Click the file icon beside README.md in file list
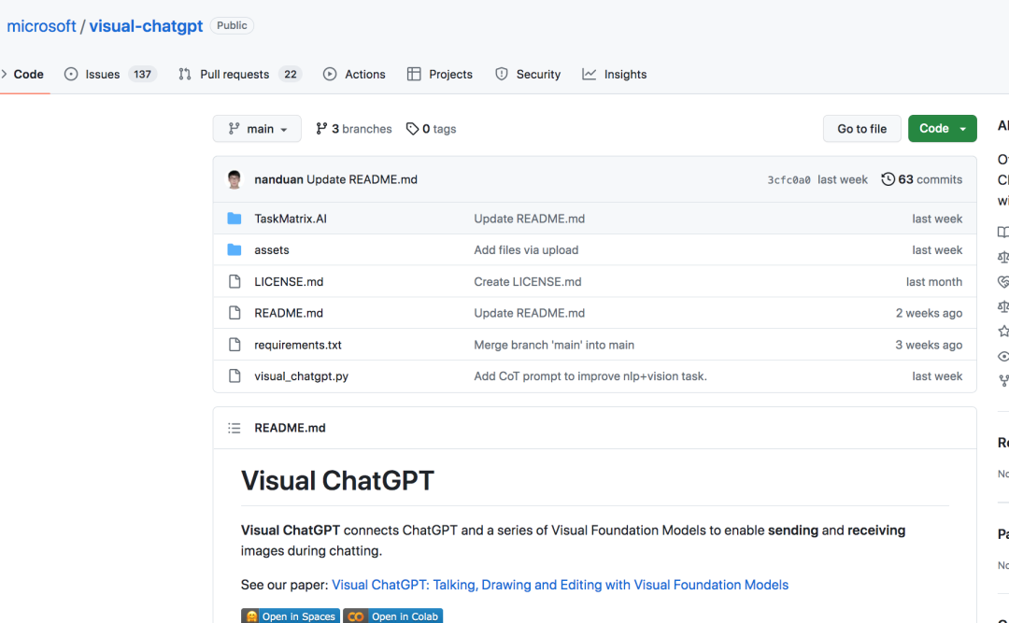 coord(234,313)
